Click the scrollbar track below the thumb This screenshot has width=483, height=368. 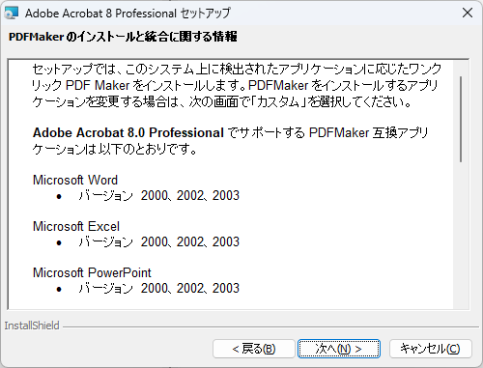tap(461, 235)
